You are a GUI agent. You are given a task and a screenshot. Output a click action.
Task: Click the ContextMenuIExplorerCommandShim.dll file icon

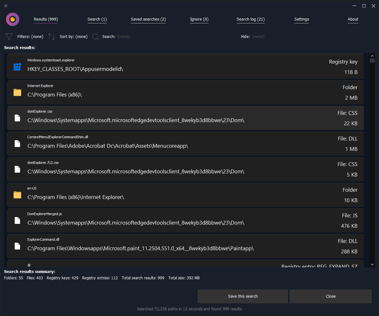[x=17, y=144]
